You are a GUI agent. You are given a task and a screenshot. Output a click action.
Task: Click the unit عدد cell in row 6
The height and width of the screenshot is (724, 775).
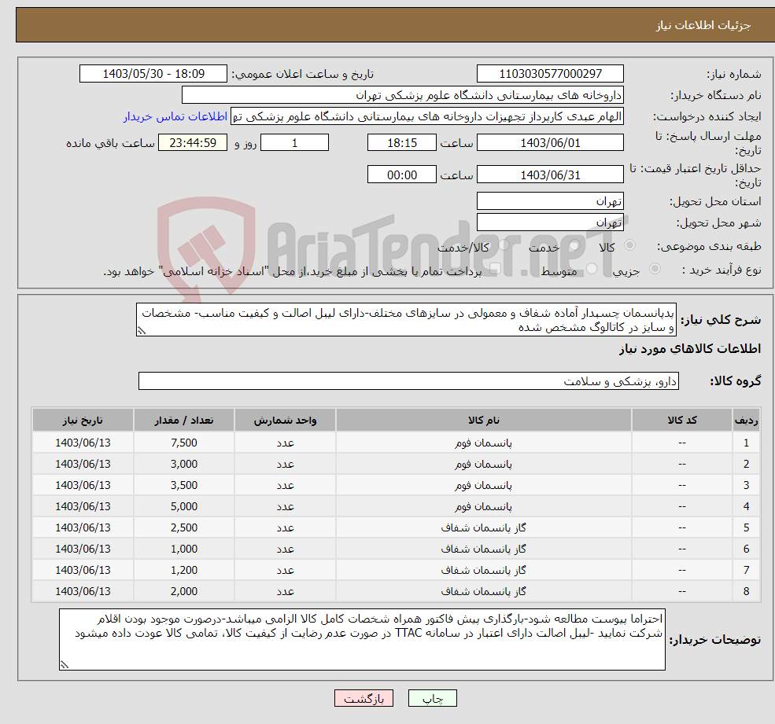285,549
